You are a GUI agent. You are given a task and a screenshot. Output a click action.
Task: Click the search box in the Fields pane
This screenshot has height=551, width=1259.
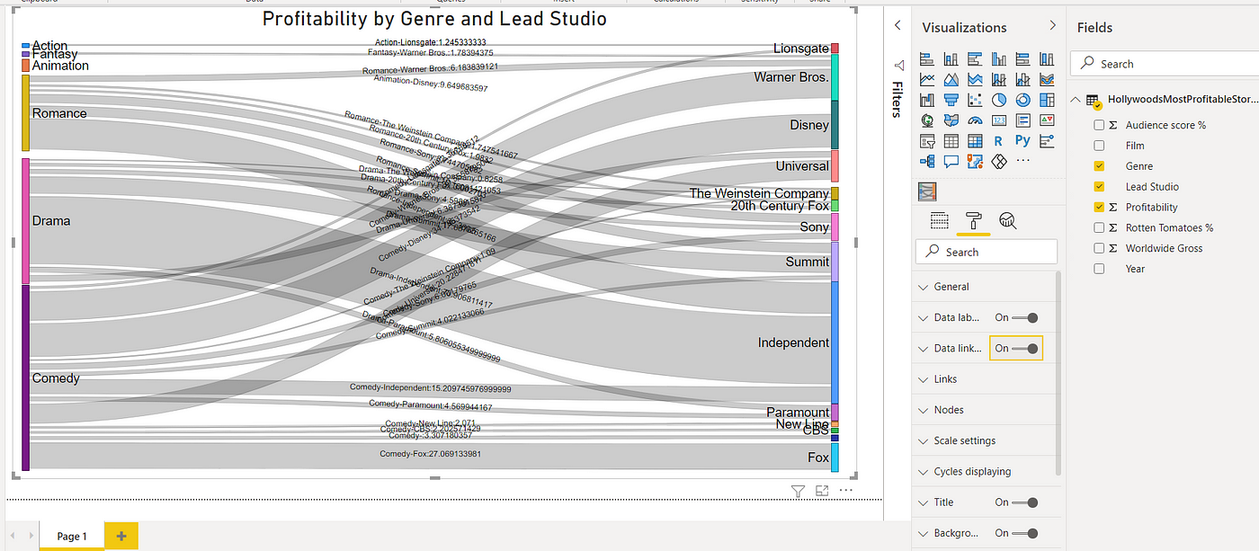(x=1165, y=64)
